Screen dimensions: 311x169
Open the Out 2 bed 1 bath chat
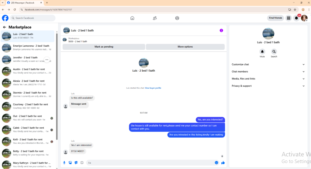27,118
